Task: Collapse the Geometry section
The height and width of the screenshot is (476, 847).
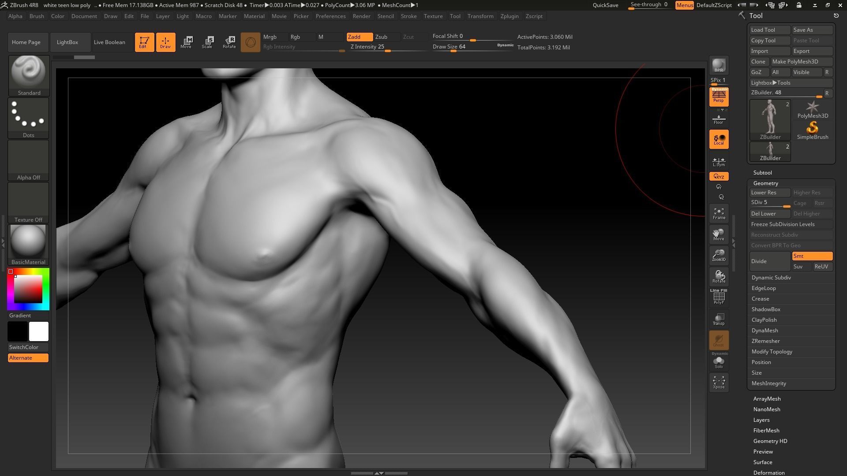Action: coord(765,183)
